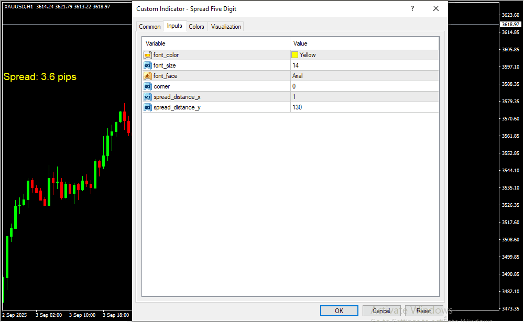
Task: Switch to the Common tab
Action: coord(150,27)
